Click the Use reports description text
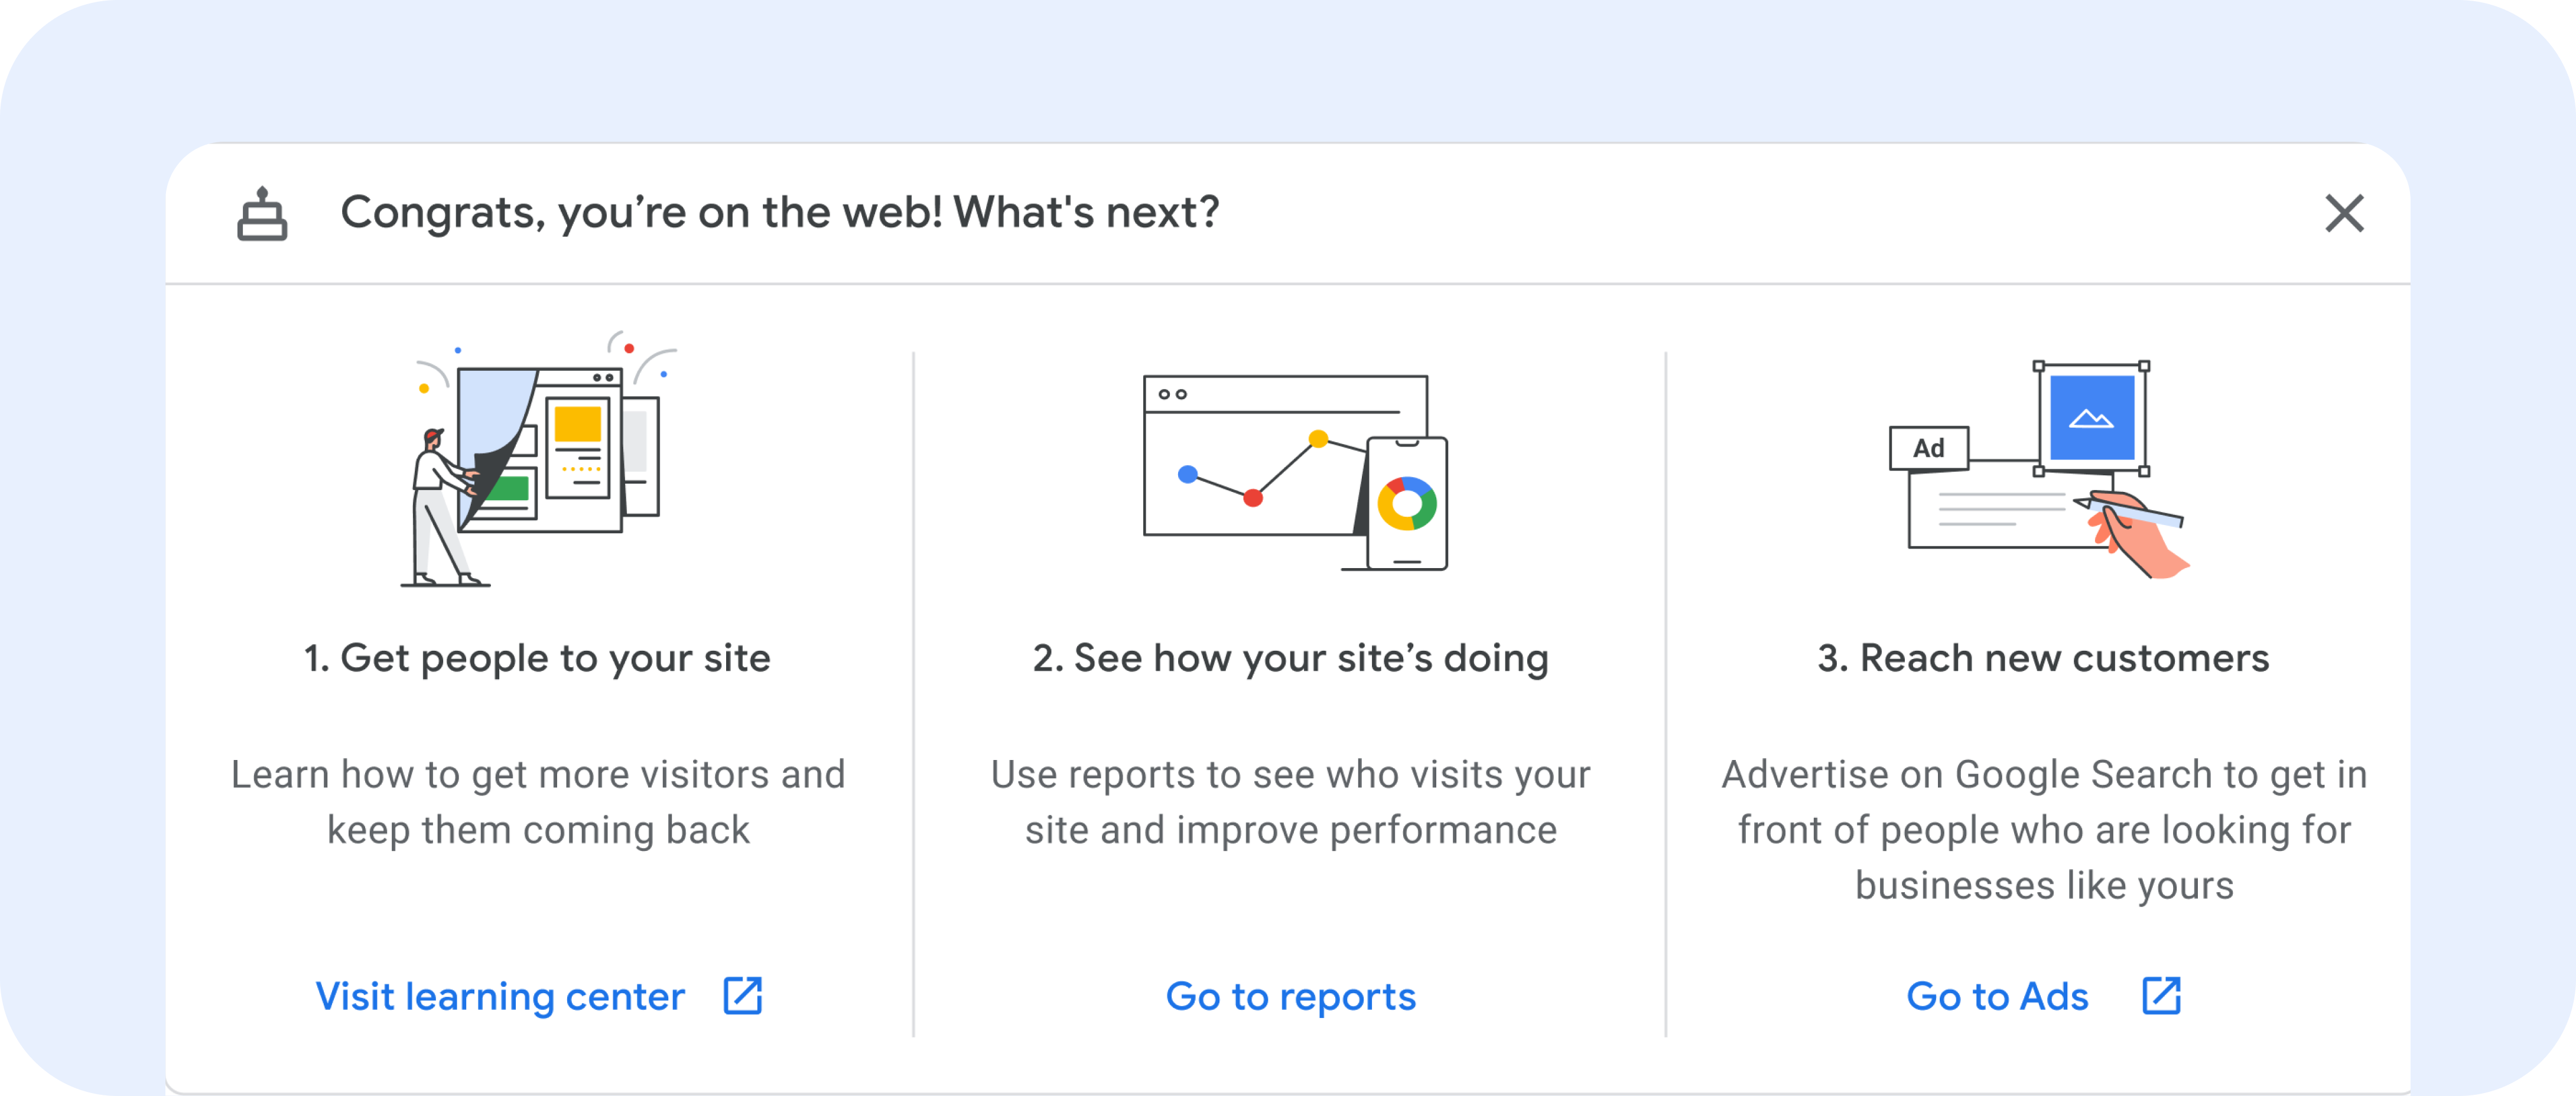Screen dimensions: 2576x1096 [x=1290, y=803]
